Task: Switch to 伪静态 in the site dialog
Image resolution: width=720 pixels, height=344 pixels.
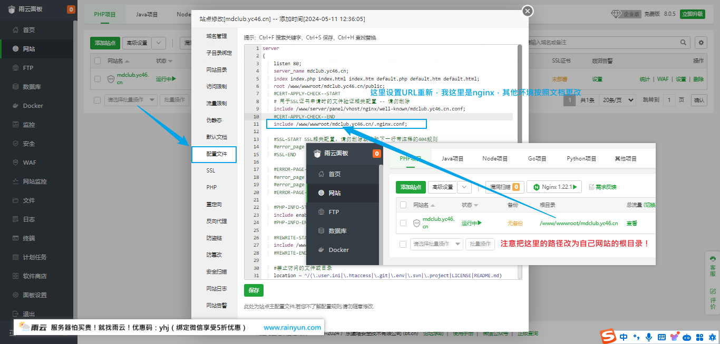Action: pos(214,120)
